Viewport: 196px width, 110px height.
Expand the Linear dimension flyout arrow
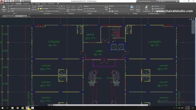[x=44, y=11]
